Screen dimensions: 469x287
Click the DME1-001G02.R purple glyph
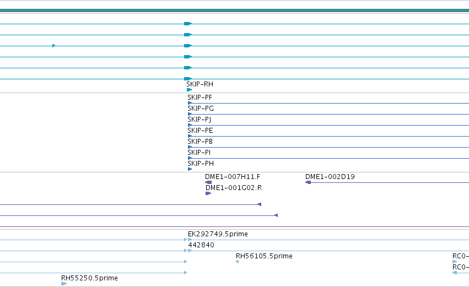[x=208, y=193]
